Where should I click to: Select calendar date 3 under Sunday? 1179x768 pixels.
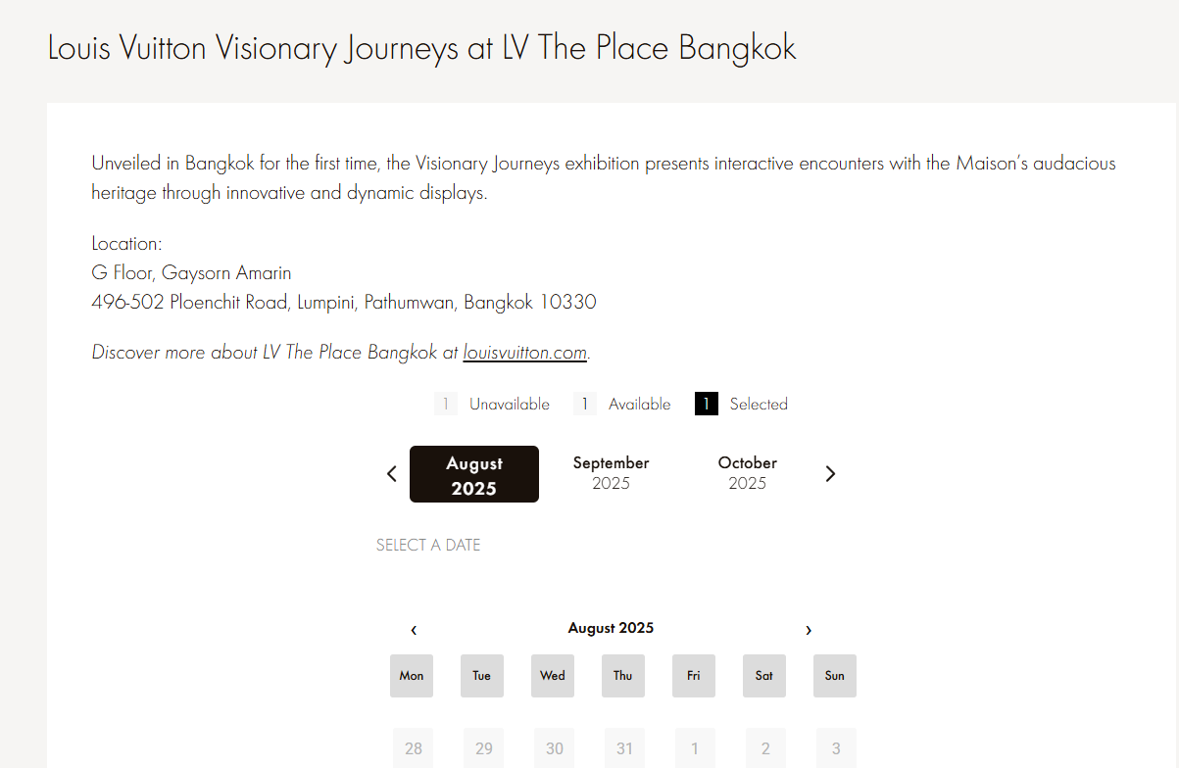coord(835,748)
